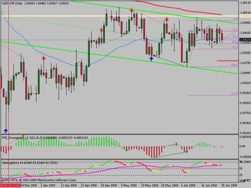Select the red sell arrow above the early April candle
Viewport: 251px width, 188px height.
43,58
